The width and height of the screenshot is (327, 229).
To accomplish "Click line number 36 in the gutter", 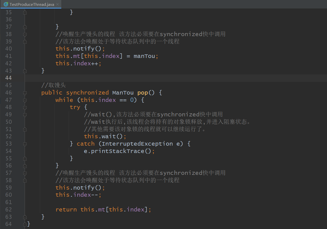I will 8,20.
